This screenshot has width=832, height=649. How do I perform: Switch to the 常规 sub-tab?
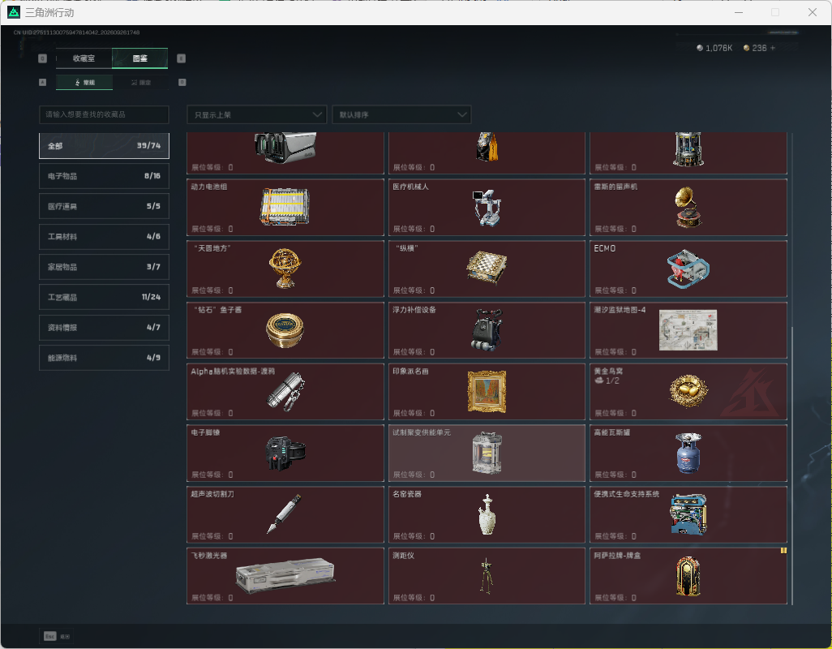[84, 82]
